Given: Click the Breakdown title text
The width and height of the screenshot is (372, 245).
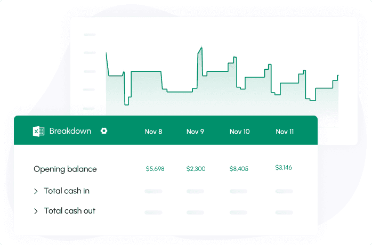Looking at the screenshot, I should point(70,131).
